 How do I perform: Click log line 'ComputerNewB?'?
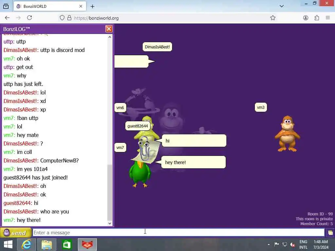(x=41, y=160)
